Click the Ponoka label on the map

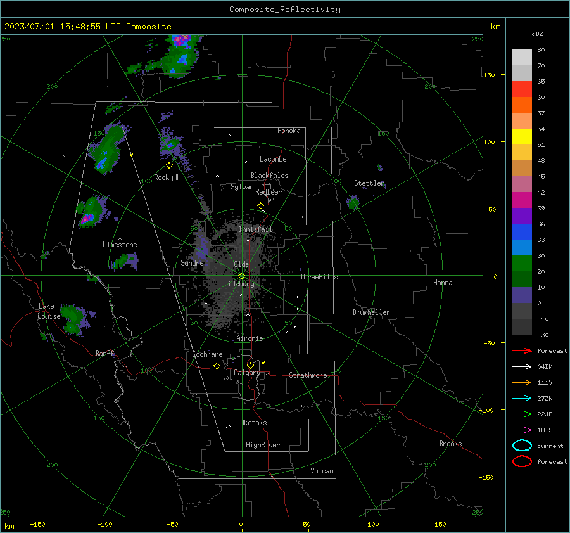coord(289,131)
